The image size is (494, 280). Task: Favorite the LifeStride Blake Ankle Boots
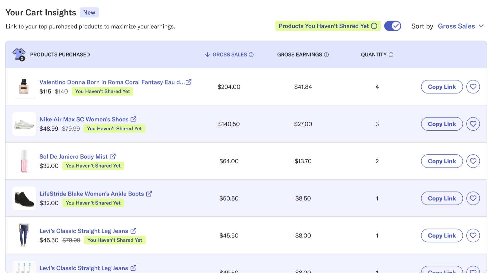[473, 199]
